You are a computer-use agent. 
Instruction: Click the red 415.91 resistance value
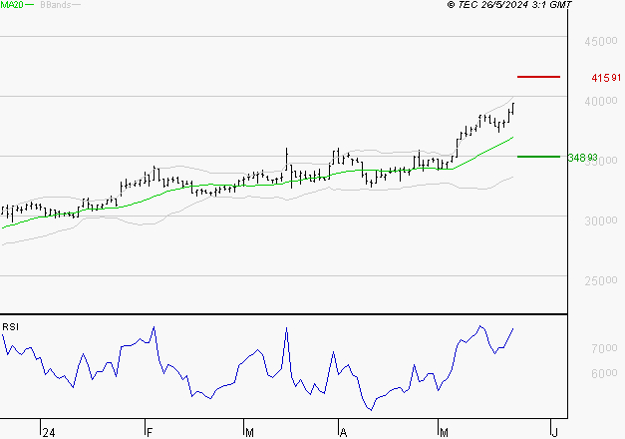point(606,78)
